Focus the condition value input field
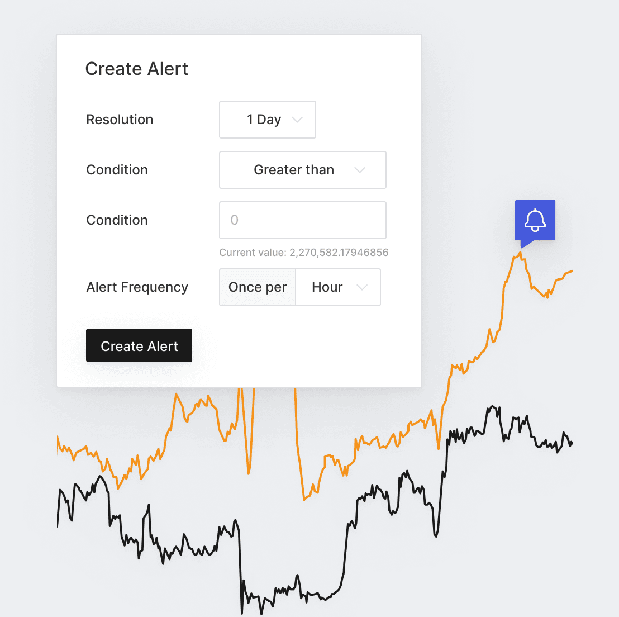 pos(302,220)
